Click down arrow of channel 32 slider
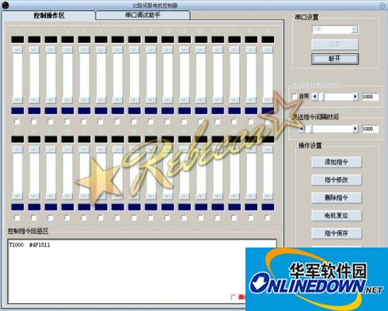 pos(268,196)
